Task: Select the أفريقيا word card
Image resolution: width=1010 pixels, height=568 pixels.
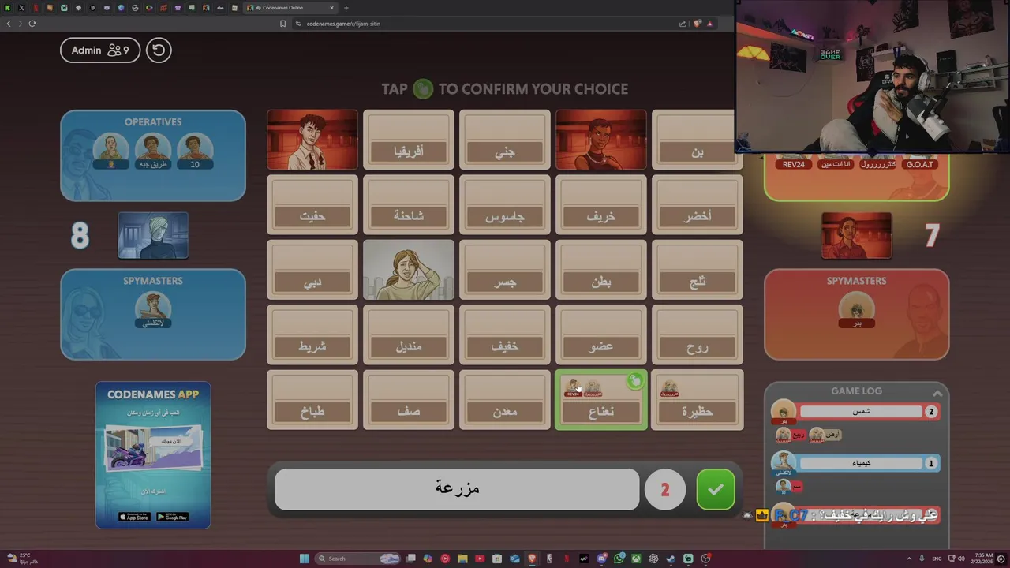Action: [x=409, y=140]
